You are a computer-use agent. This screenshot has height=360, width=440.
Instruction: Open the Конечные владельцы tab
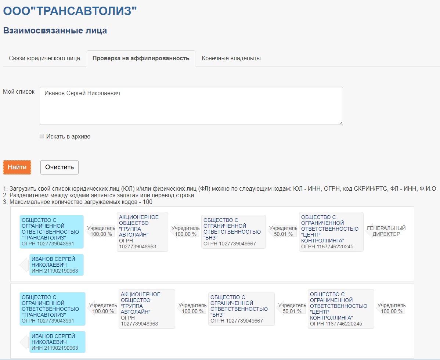231,58
